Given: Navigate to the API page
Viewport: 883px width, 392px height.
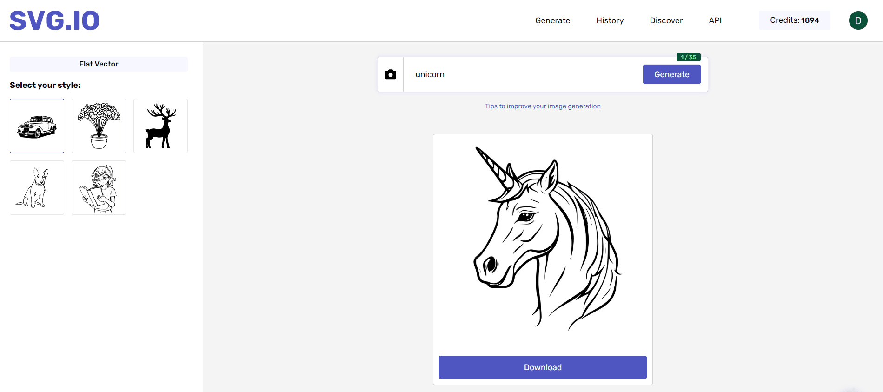Looking at the screenshot, I should [715, 20].
